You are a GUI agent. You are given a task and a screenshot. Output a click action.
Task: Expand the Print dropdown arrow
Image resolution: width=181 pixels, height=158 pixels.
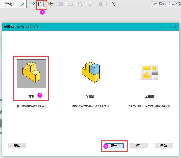(x=75, y=4)
